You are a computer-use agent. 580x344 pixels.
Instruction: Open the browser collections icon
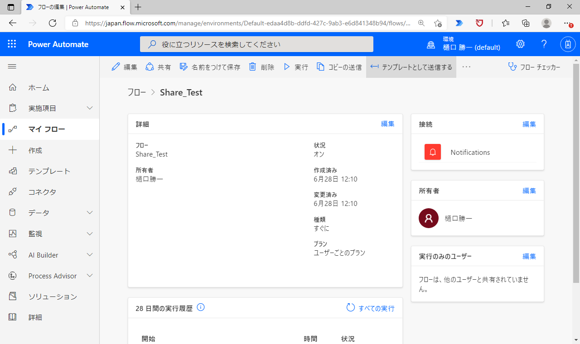[x=526, y=23]
